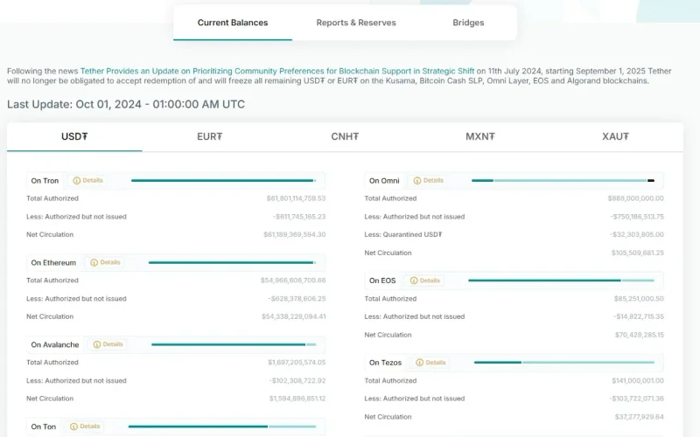Click the On Tezos circulation progress bar
The height and width of the screenshot is (437, 700).
coord(564,363)
